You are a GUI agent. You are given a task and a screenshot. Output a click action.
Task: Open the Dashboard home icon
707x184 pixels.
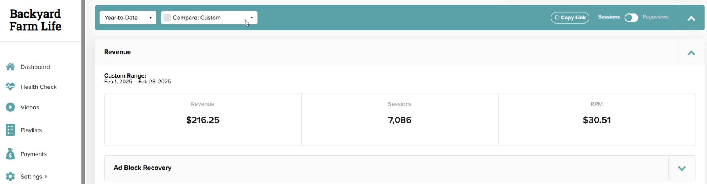[11, 67]
